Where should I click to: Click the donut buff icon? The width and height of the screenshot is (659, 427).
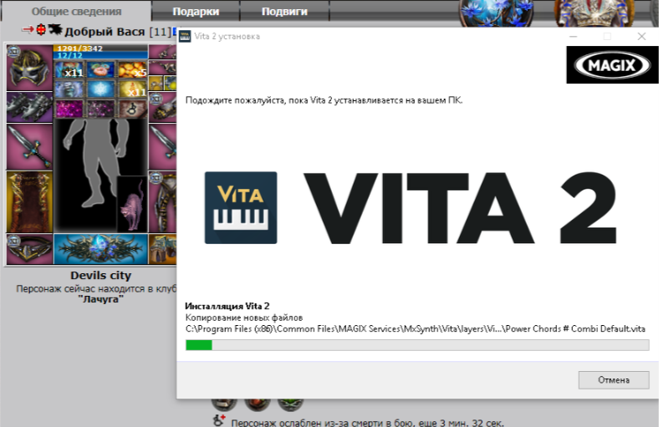coord(101,69)
